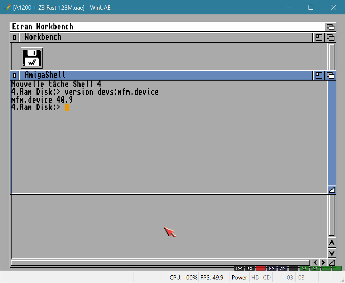Click the orange shell cursor block
Screen dimensions: 345x283
67,107
